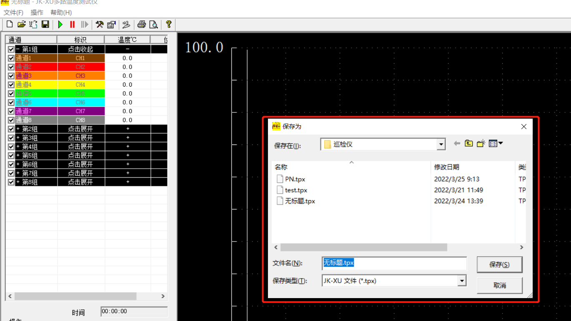Open the view menu icon in dialog
Screen dimensions: 571x321
point(496,144)
